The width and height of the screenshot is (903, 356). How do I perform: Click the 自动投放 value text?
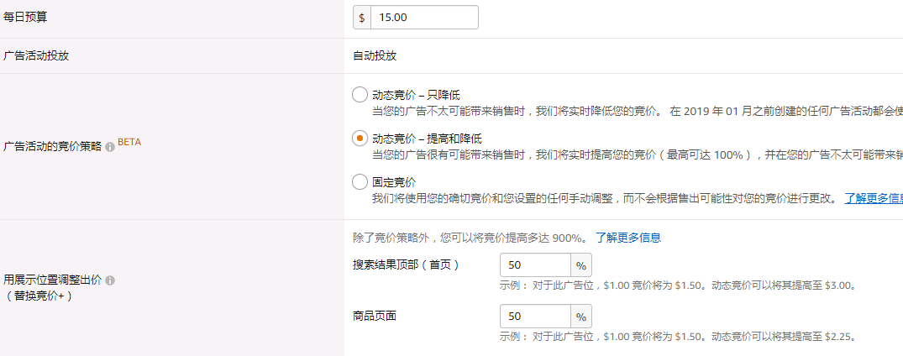point(375,56)
